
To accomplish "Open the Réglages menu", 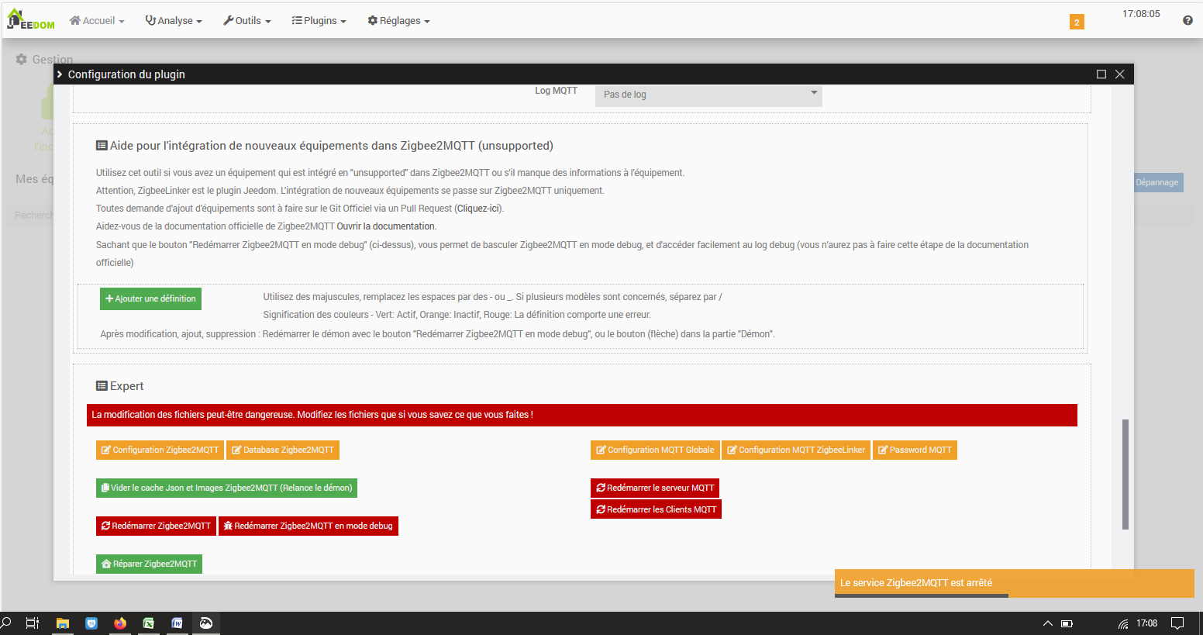I will pyautogui.click(x=399, y=21).
